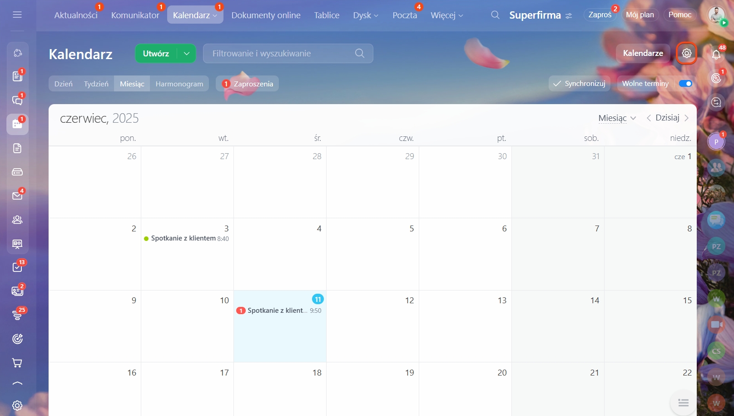Click the Superfirma settings sliders icon
The image size is (734, 416).
point(569,16)
